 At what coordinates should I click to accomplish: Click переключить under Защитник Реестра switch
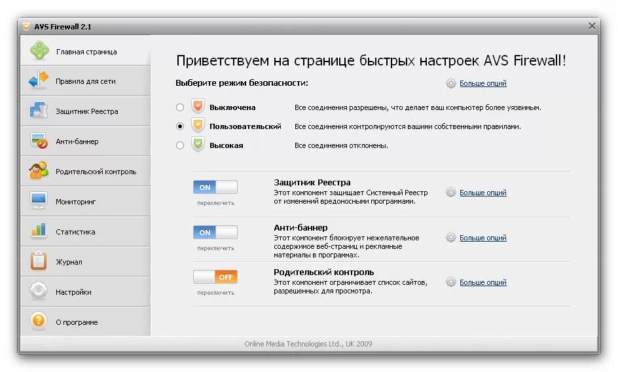215,203
